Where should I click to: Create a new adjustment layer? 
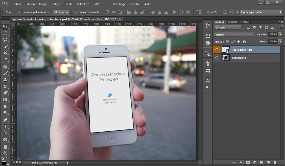pyautogui.click(x=255, y=162)
